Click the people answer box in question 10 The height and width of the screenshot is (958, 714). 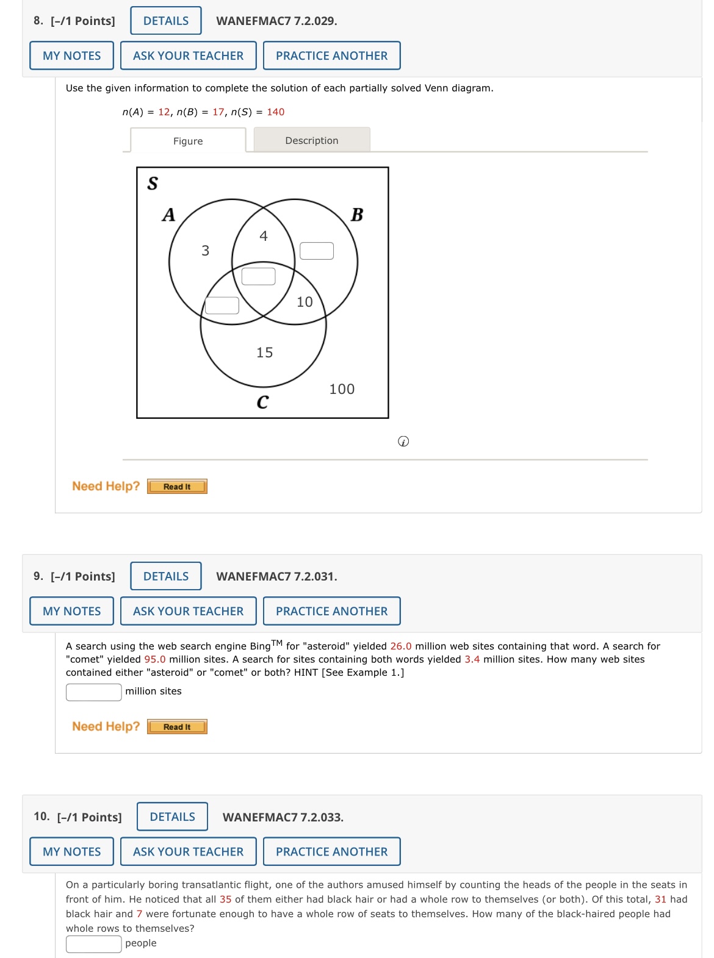tap(93, 943)
